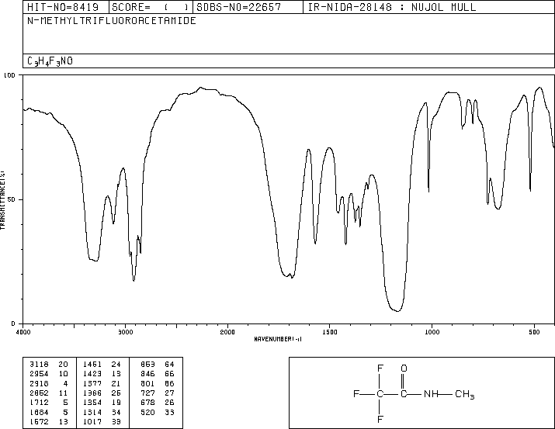The width and height of the screenshot is (555, 429).
Task: Click the 50 label on transmittance axis
Action: (12, 199)
